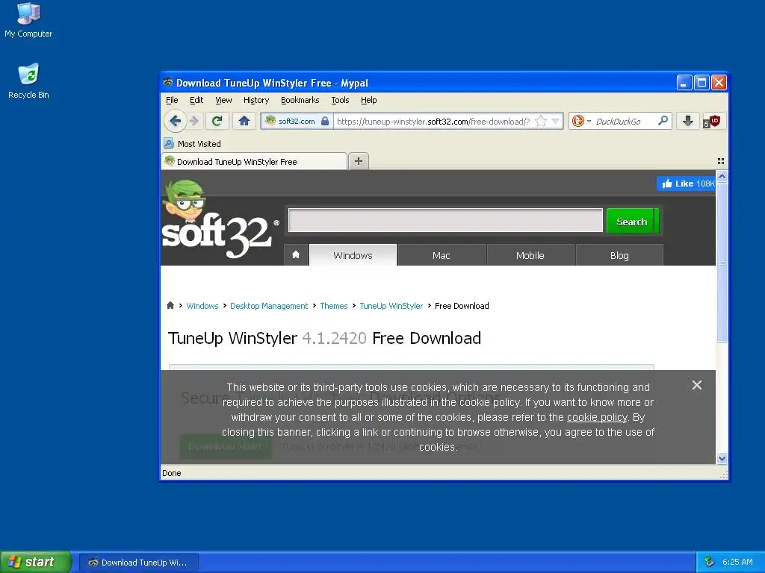The image size is (765, 573).
Task: Click the padlock site security icon
Action: (325, 122)
